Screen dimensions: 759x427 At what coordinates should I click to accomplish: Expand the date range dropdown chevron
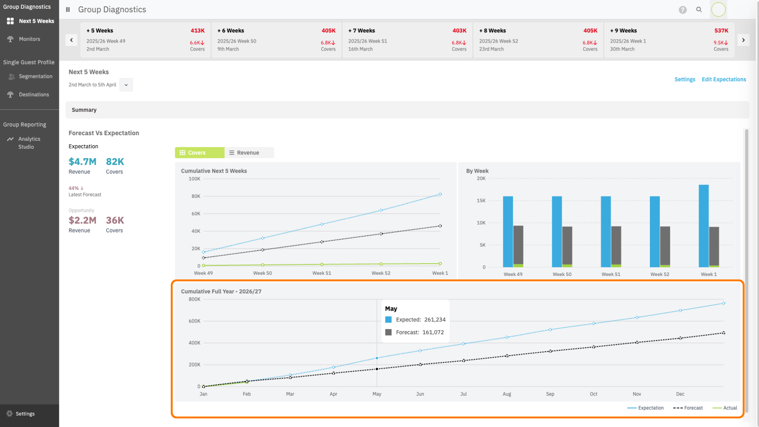(126, 85)
